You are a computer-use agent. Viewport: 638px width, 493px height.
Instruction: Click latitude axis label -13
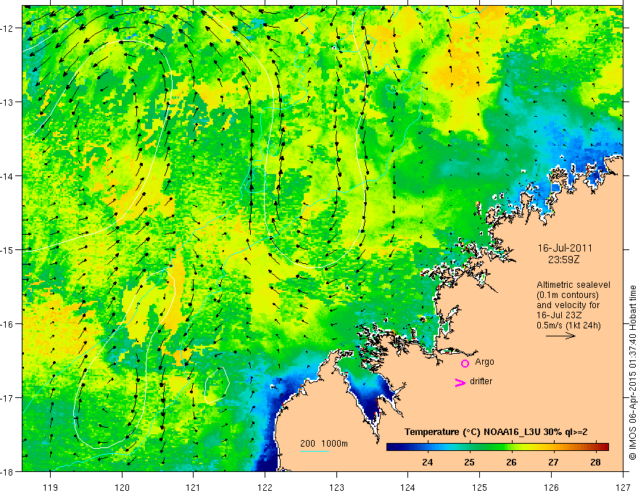(8, 102)
